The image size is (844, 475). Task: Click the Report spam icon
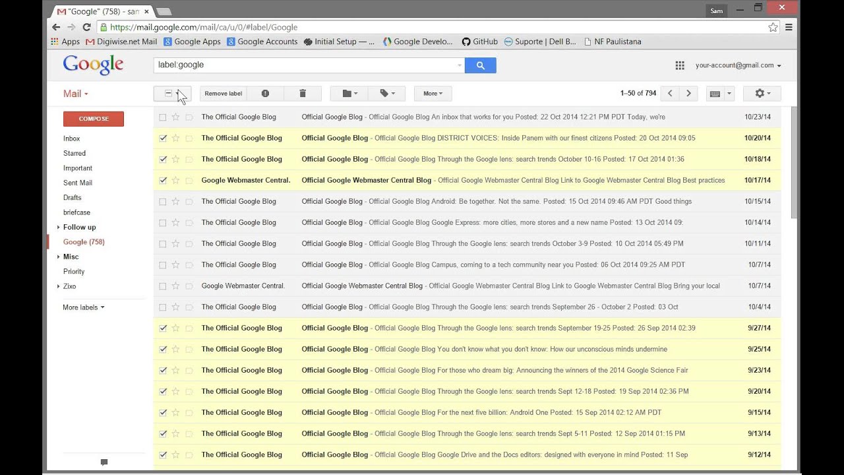point(265,94)
